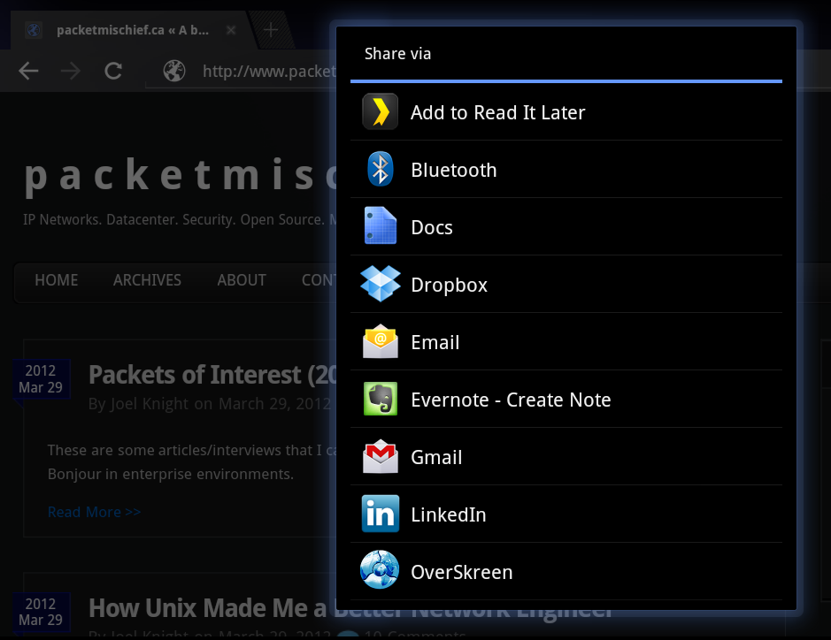
Task: Select Evernote - Create Note
Action: [x=566, y=400]
